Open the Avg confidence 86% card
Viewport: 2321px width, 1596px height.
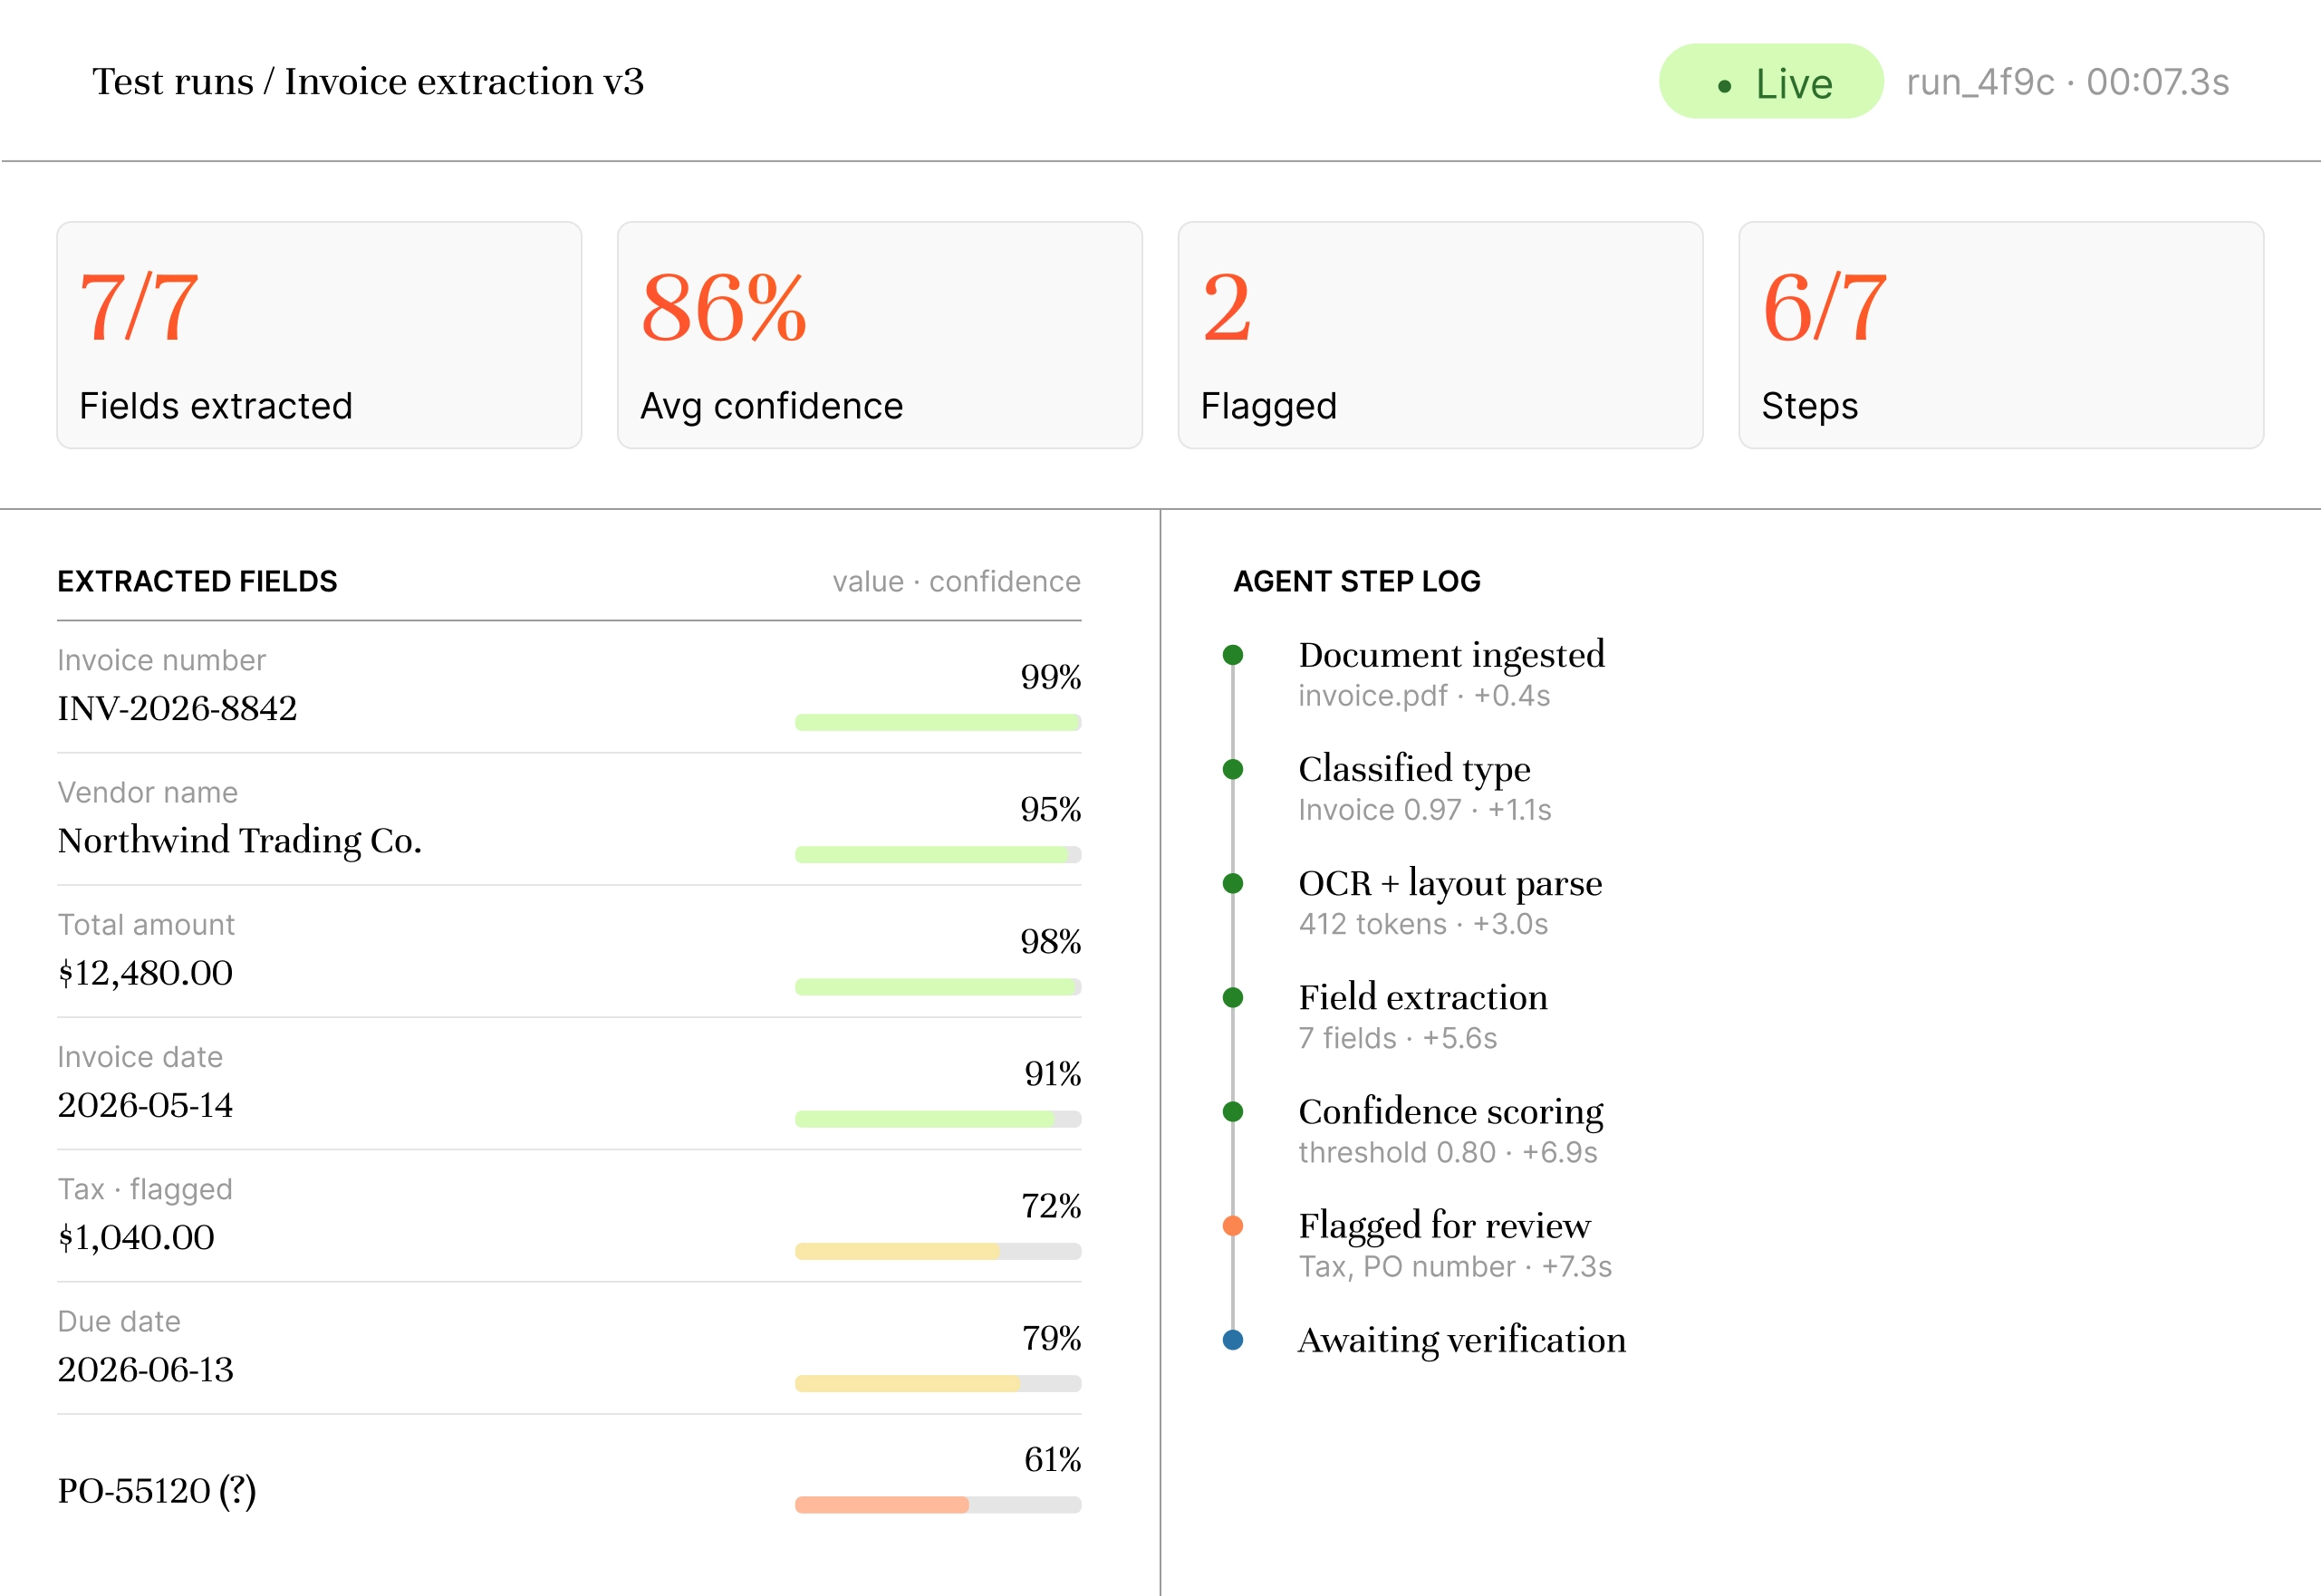point(880,335)
